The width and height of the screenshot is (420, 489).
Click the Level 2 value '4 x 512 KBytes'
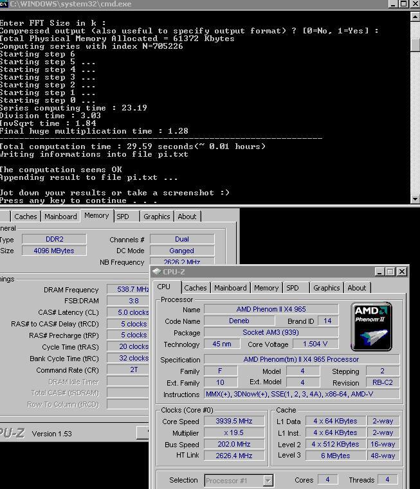tap(335, 444)
